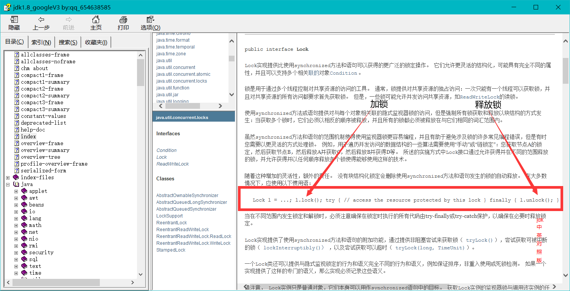Click the math book icon
Image resolution: width=570 pixels, height=291 pixels.
(x=24, y=225)
